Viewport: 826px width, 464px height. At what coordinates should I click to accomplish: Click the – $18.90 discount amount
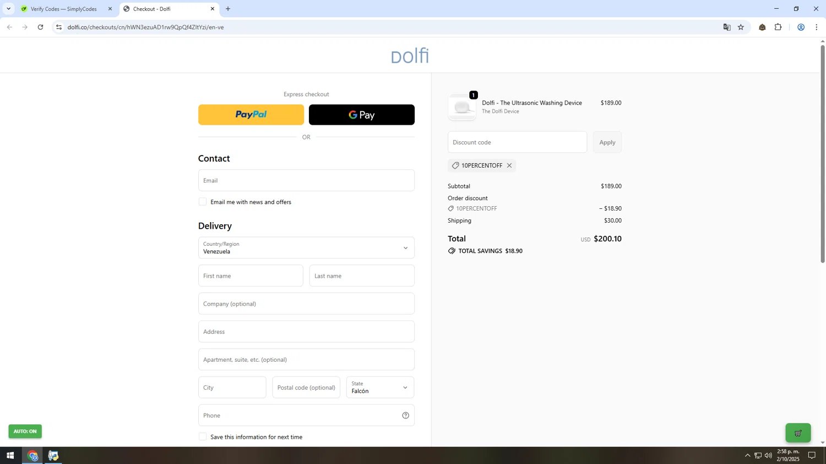(610, 209)
